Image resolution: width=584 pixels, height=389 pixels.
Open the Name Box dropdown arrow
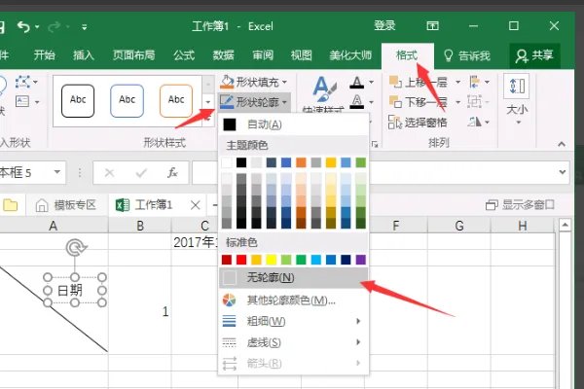[x=57, y=172]
